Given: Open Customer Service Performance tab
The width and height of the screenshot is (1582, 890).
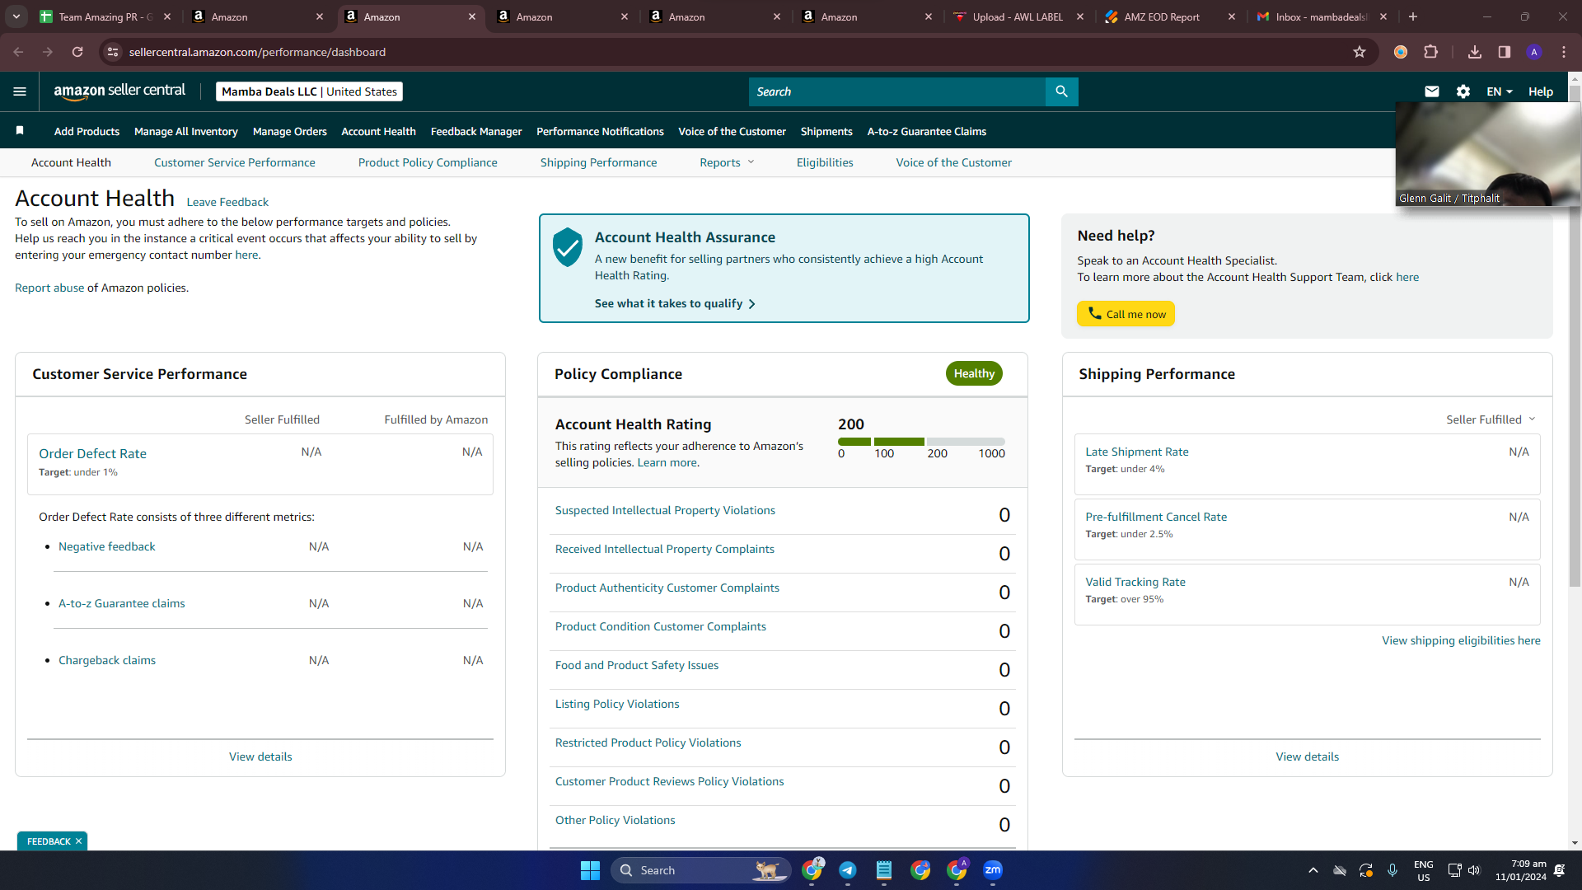Looking at the screenshot, I should click(235, 162).
